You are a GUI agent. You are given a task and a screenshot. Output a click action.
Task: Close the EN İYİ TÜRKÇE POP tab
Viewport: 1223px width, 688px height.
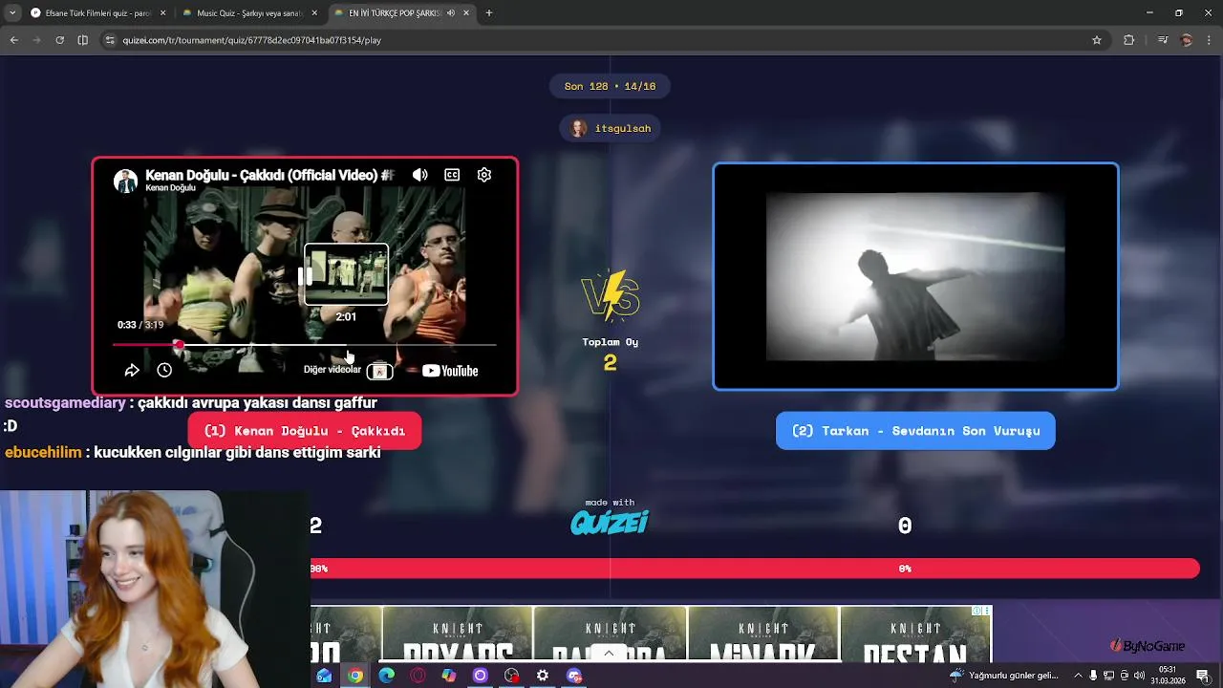pos(466,13)
